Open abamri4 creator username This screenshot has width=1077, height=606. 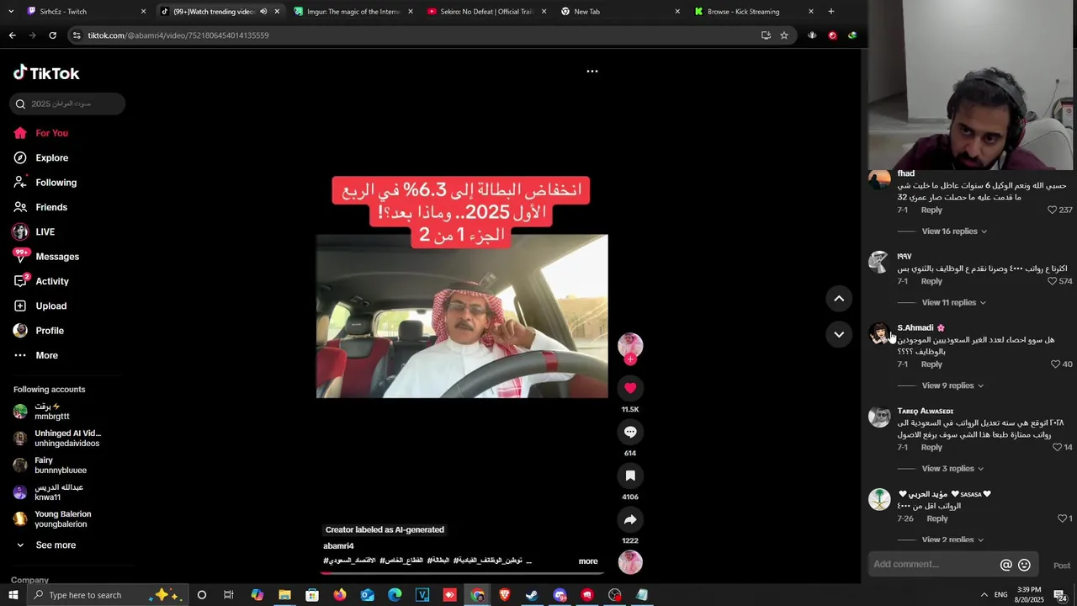click(338, 546)
